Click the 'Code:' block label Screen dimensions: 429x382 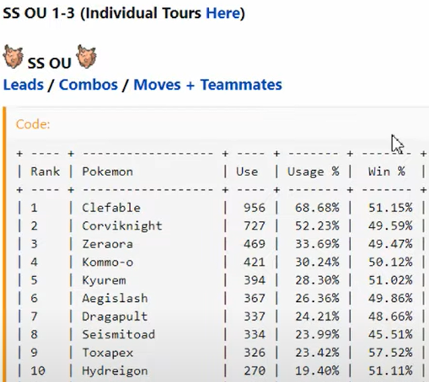pos(33,124)
